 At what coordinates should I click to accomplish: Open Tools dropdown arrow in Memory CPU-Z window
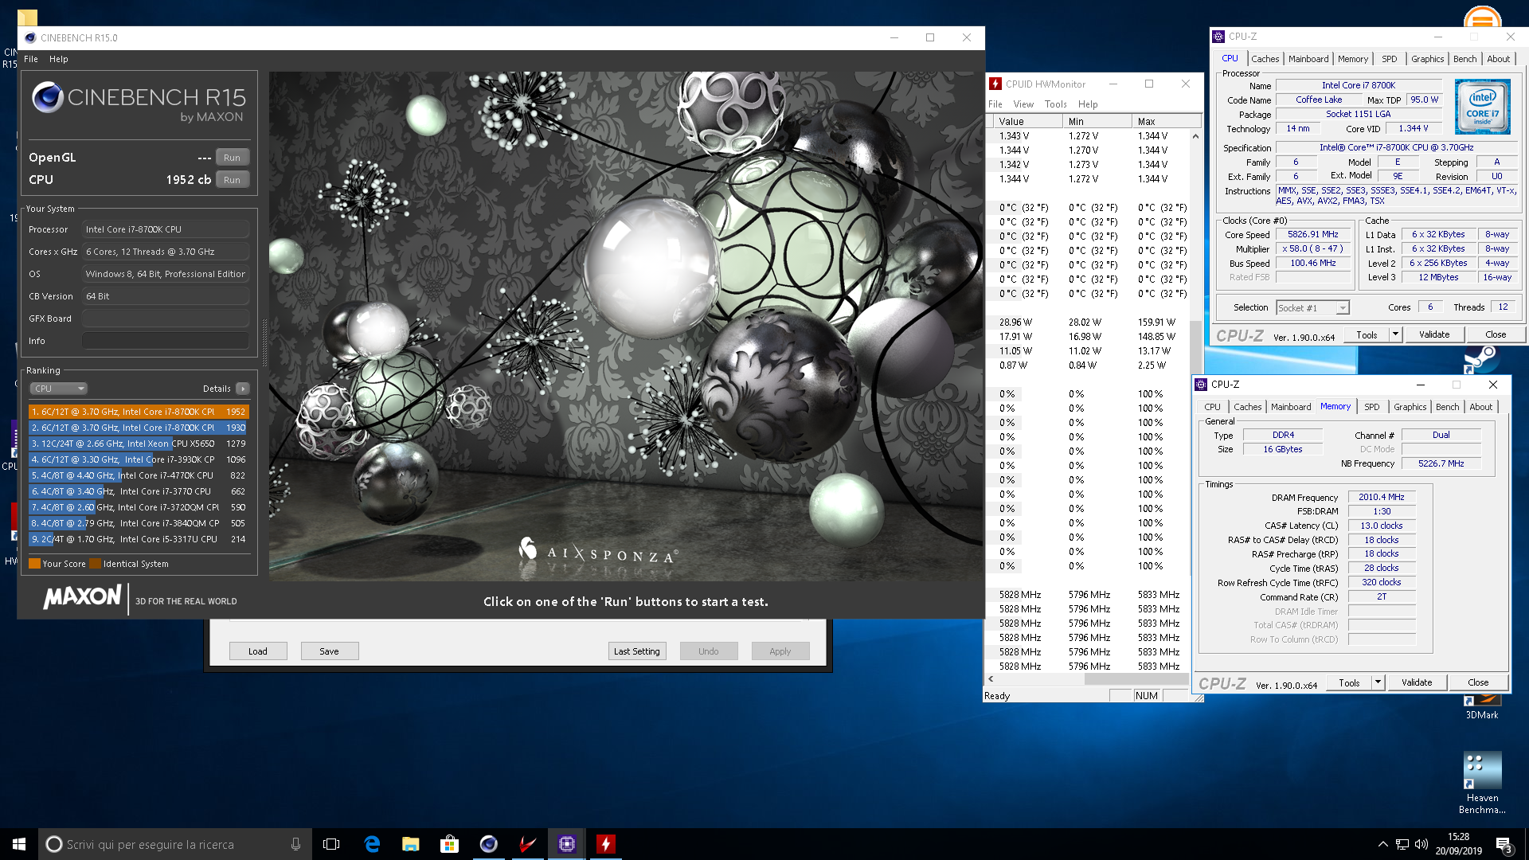pos(1378,682)
